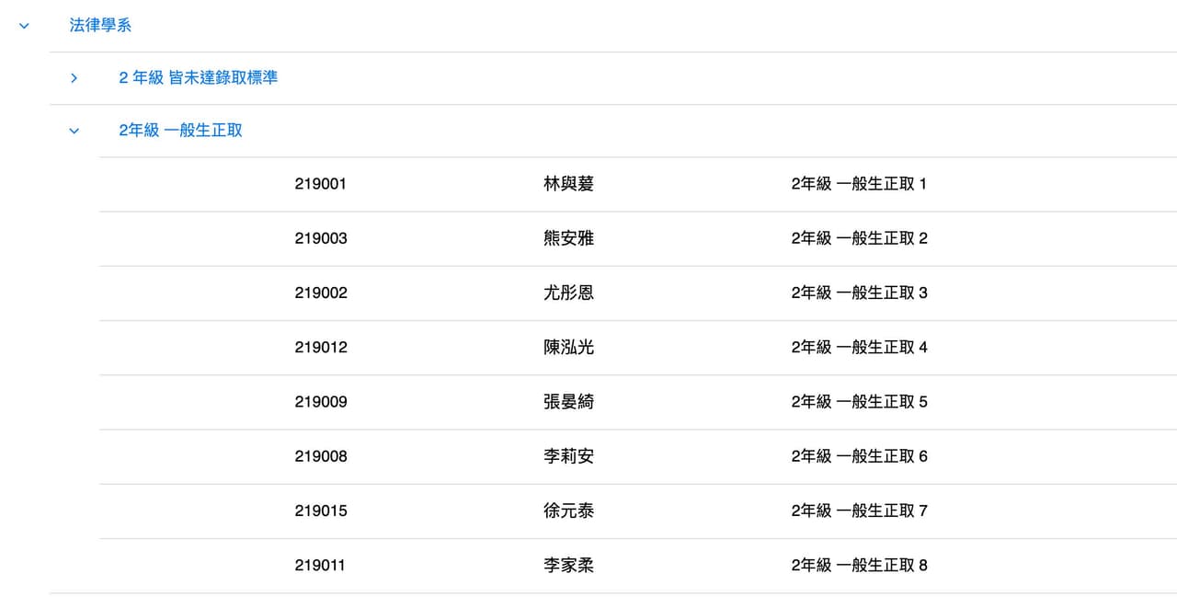The image size is (1177, 597).
Task: Open the 法律學系 heading link
Action: pyautogui.click(x=101, y=26)
